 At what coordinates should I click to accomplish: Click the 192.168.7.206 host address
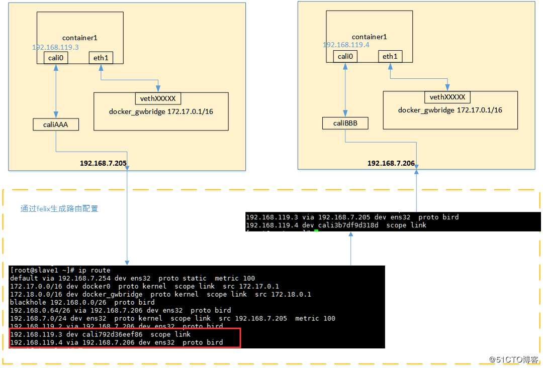391,163
